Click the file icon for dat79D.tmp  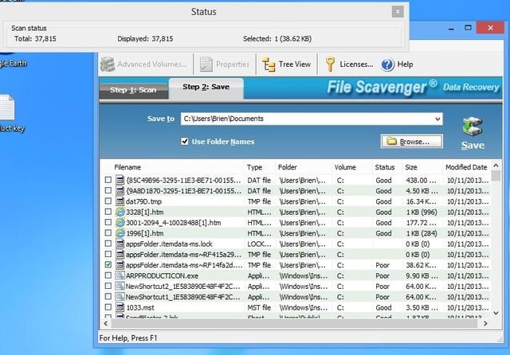point(120,201)
